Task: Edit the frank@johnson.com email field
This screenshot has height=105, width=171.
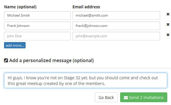Action: 116,26
